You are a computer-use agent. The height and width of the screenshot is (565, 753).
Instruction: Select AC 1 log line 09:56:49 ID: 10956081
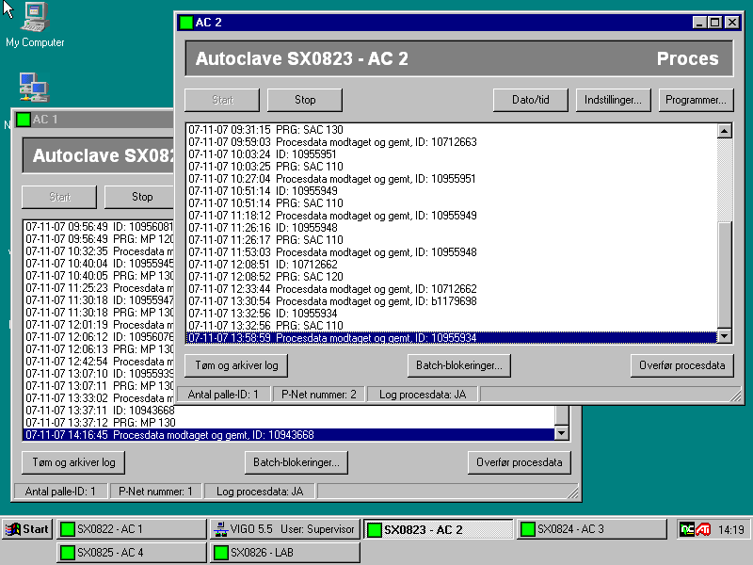click(99, 227)
